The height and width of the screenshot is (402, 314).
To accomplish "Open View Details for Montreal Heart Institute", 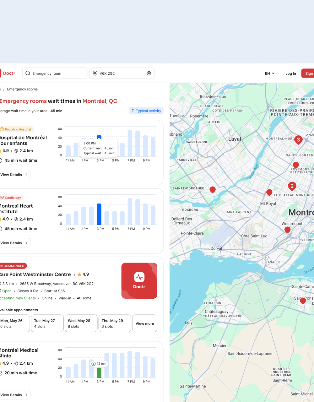I will 14,243.
